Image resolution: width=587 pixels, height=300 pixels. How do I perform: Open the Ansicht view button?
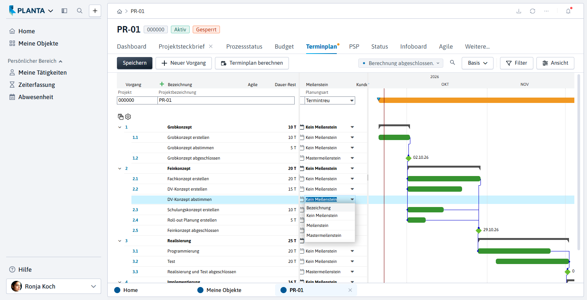(x=555, y=63)
